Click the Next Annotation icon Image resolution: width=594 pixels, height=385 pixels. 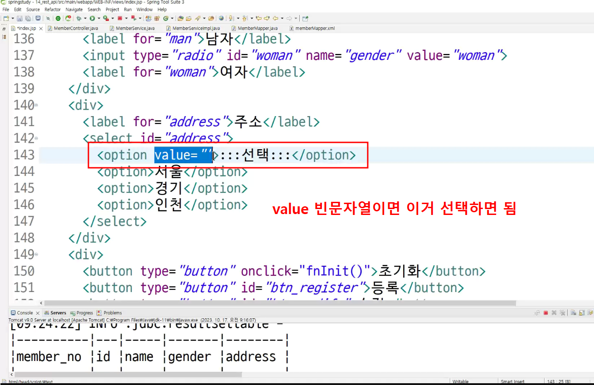231,19
